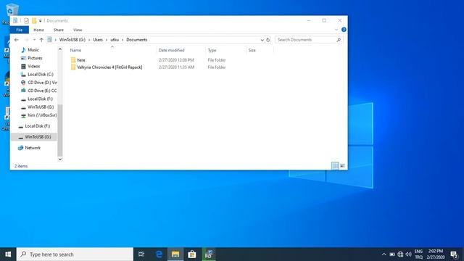
Task: Open the ENG language input indicator
Action: coord(418,254)
